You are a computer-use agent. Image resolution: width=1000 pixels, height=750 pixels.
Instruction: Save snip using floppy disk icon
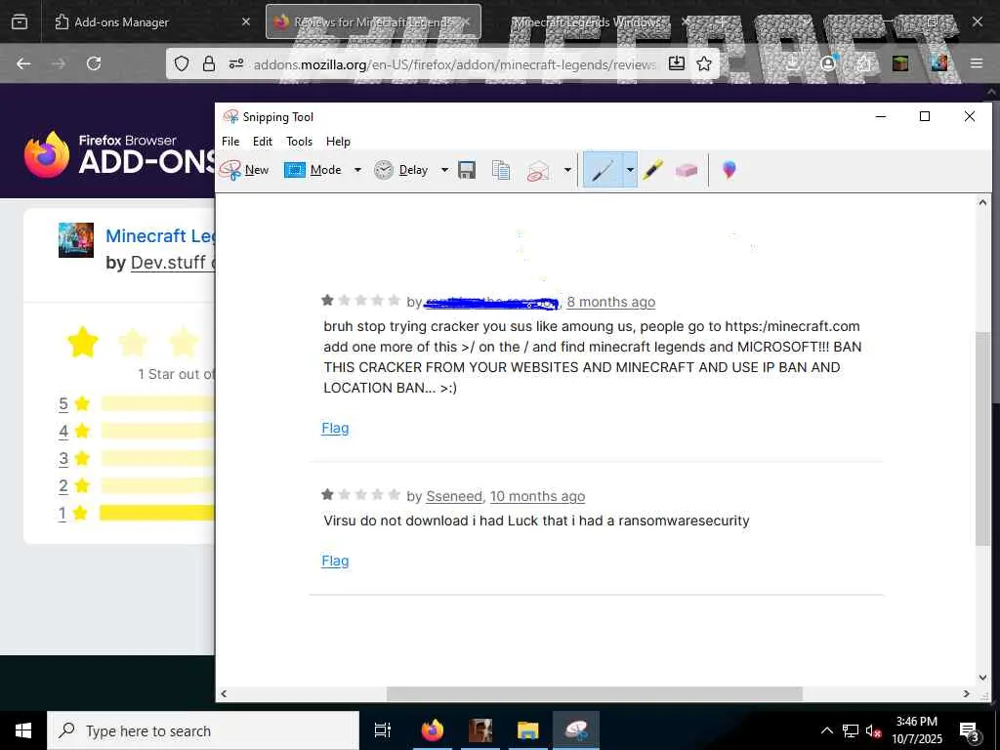pos(467,170)
